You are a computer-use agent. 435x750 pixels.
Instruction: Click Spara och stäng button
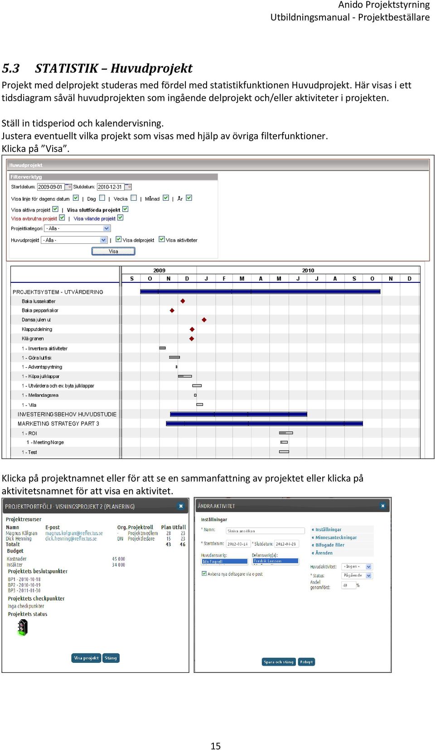tap(279, 662)
